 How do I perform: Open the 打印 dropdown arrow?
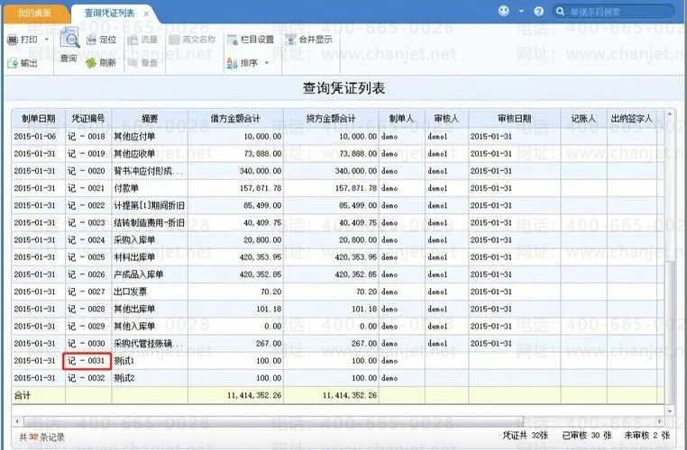click(x=47, y=40)
